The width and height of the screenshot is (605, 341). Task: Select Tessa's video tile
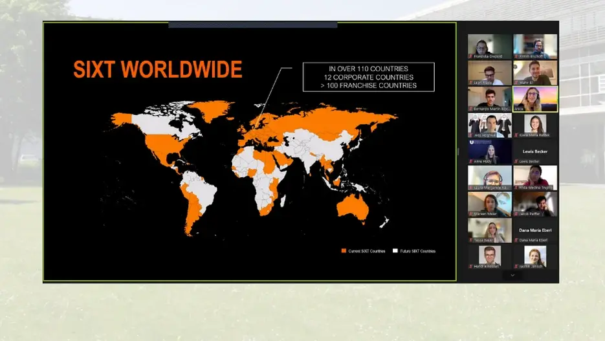point(490,230)
